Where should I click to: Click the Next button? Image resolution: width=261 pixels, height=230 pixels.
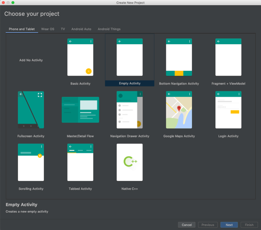point(229,225)
